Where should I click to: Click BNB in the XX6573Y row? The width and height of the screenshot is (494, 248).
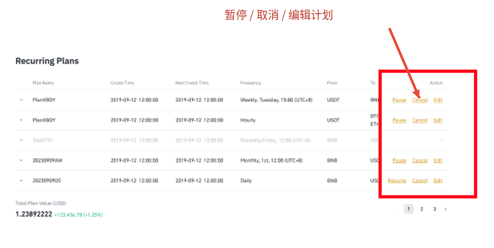point(332,140)
